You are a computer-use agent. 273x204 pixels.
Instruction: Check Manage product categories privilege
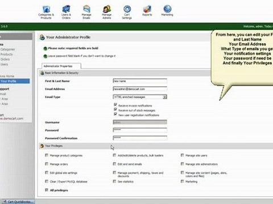point(47,155)
